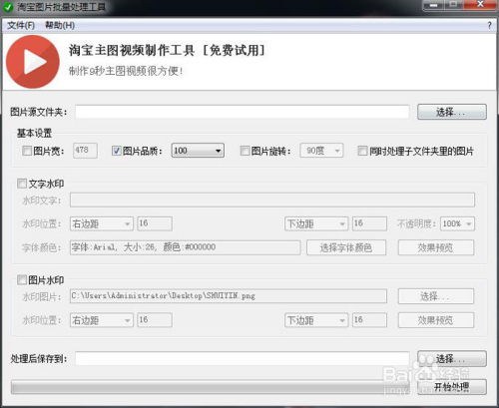Click 选择 button for 处理后保存到
Screen dimensions: 499x408
(452, 359)
